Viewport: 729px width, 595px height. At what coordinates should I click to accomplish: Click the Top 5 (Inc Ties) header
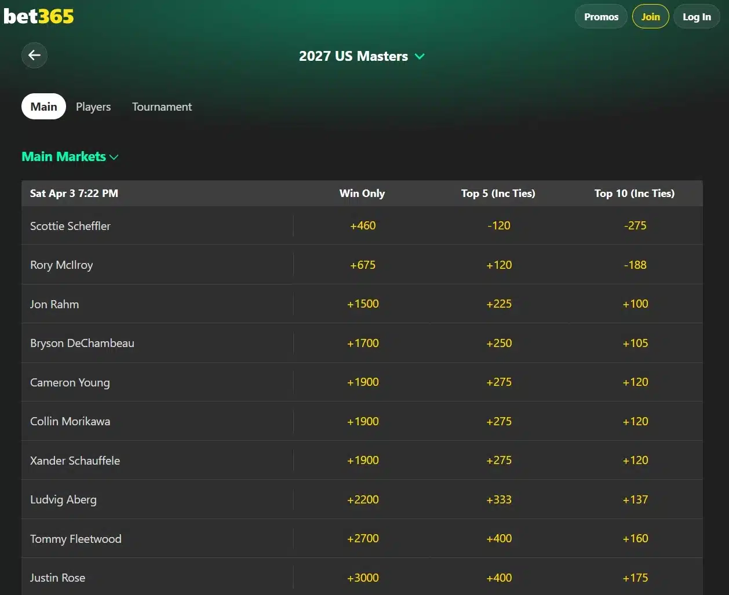pos(498,194)
